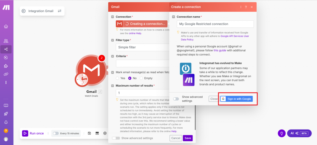This screenshot has height=145, width=317.
Task: Open the scenario inputs icon in bottom toolbar
Action: (x=97, y=133)
